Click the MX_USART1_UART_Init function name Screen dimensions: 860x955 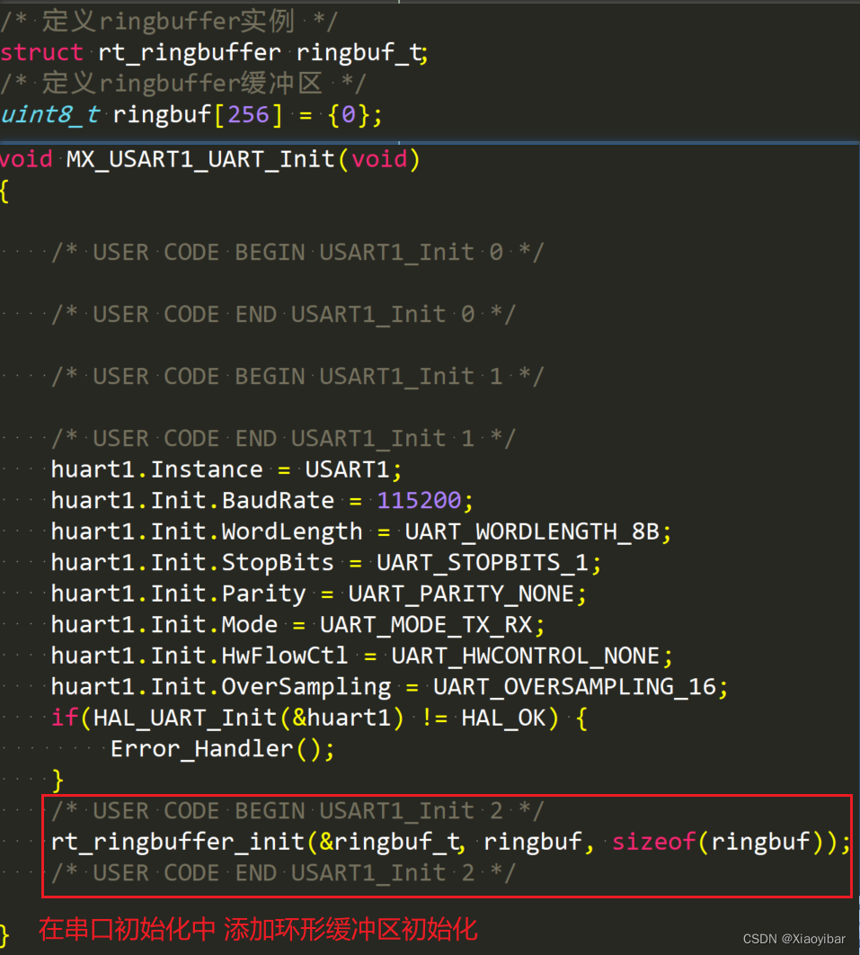click(x=199, y=158)
